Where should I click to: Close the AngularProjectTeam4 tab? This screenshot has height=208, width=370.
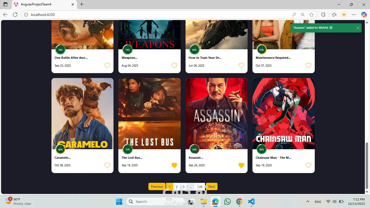click(73, 5)
